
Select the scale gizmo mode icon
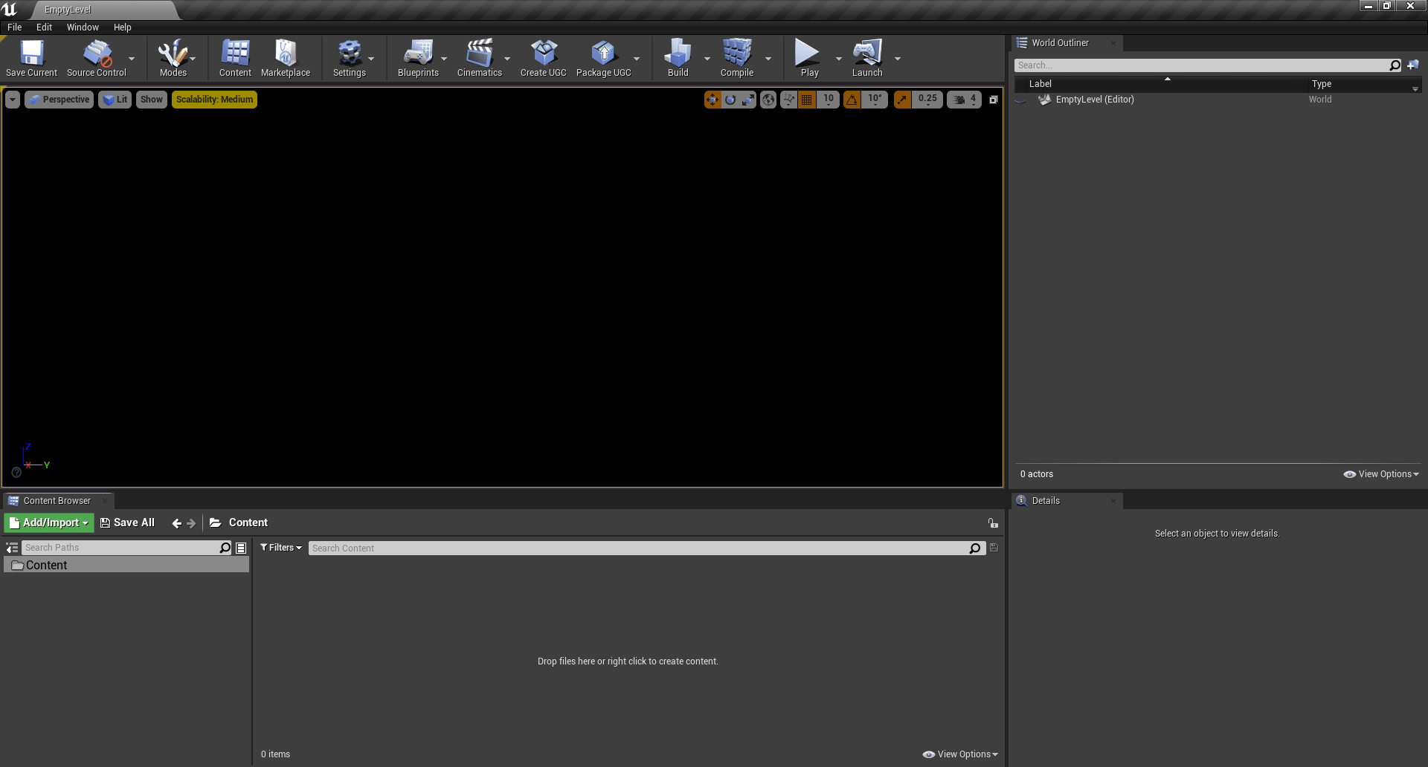(748, 100)
